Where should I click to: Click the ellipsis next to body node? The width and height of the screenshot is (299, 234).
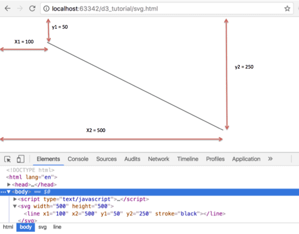[x=3, y=192]
